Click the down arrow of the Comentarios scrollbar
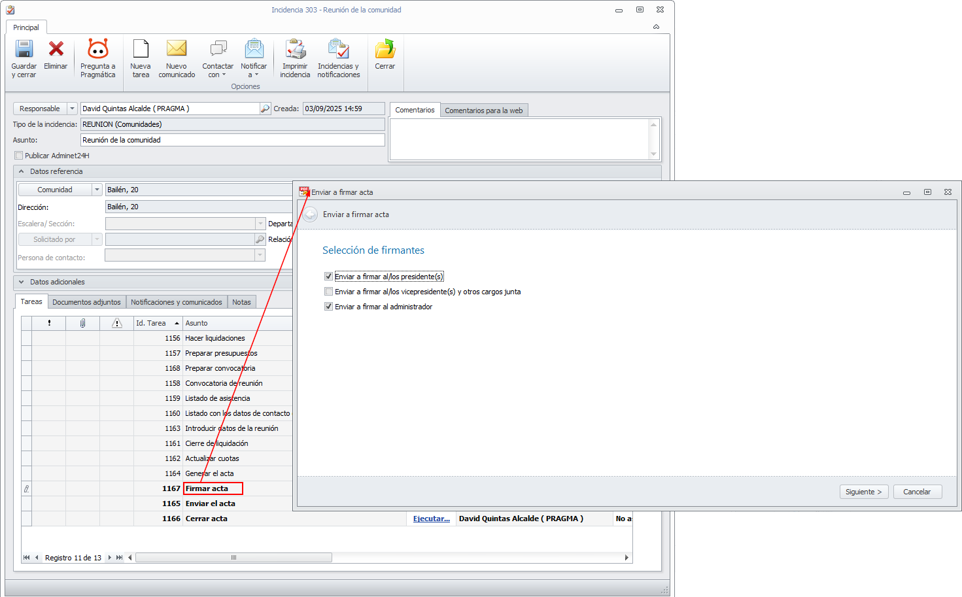Image resolution: width=962 pixels, height=597 pixels. point(653,154)
